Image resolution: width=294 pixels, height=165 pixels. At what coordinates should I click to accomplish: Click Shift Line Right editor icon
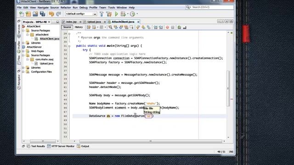point(161,27)
